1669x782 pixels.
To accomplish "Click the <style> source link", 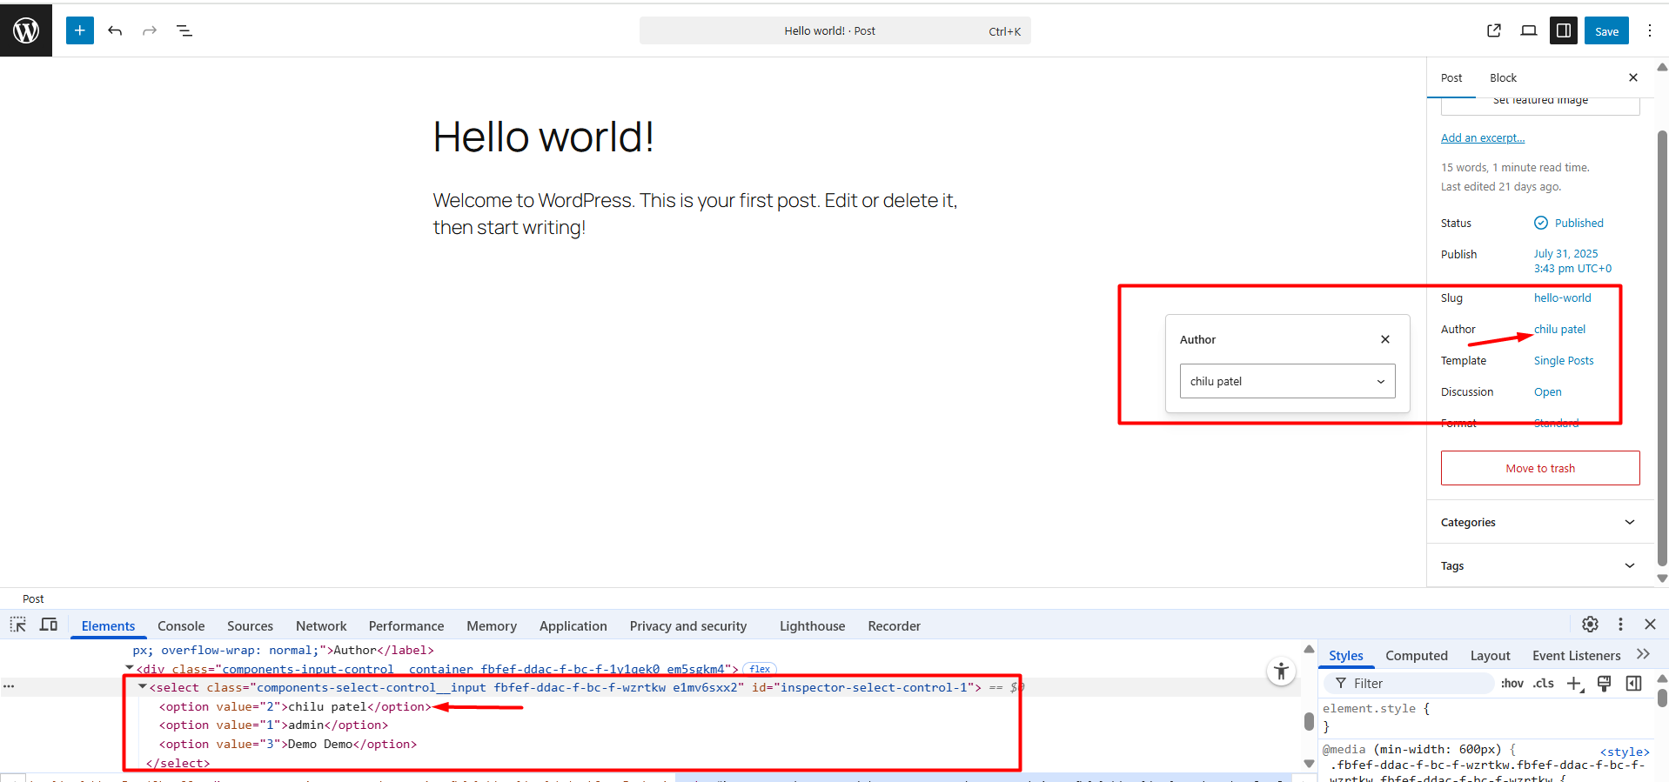I will pyautogui.click(x=1624, y=752).
